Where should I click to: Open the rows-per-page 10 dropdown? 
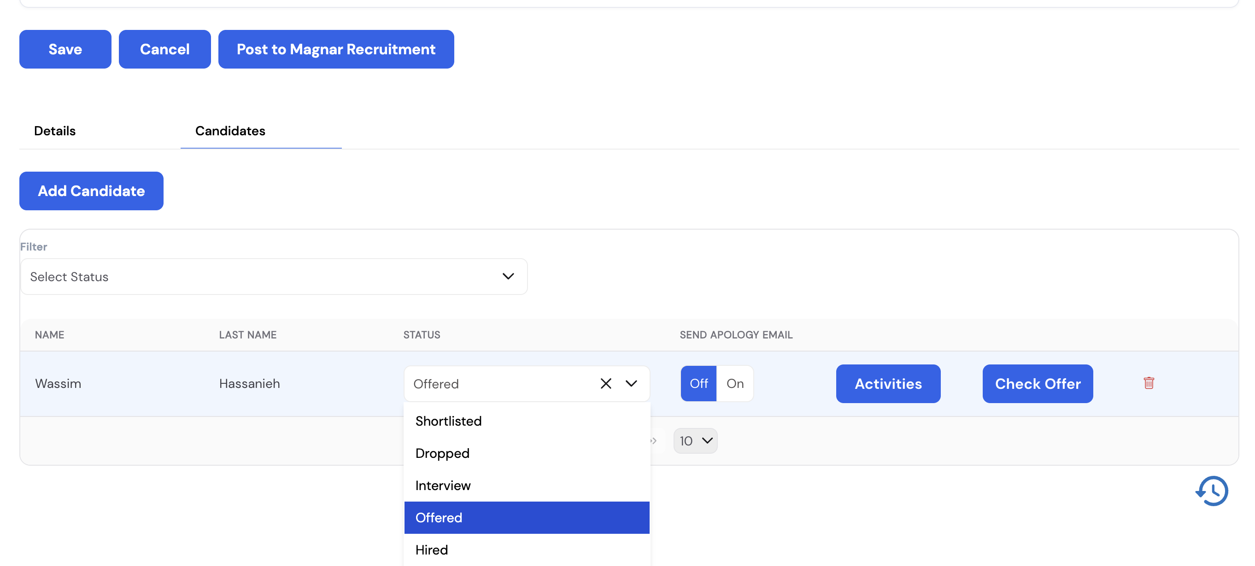pos(695,441)
